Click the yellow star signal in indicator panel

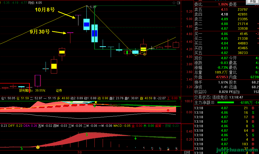(95, 102)
